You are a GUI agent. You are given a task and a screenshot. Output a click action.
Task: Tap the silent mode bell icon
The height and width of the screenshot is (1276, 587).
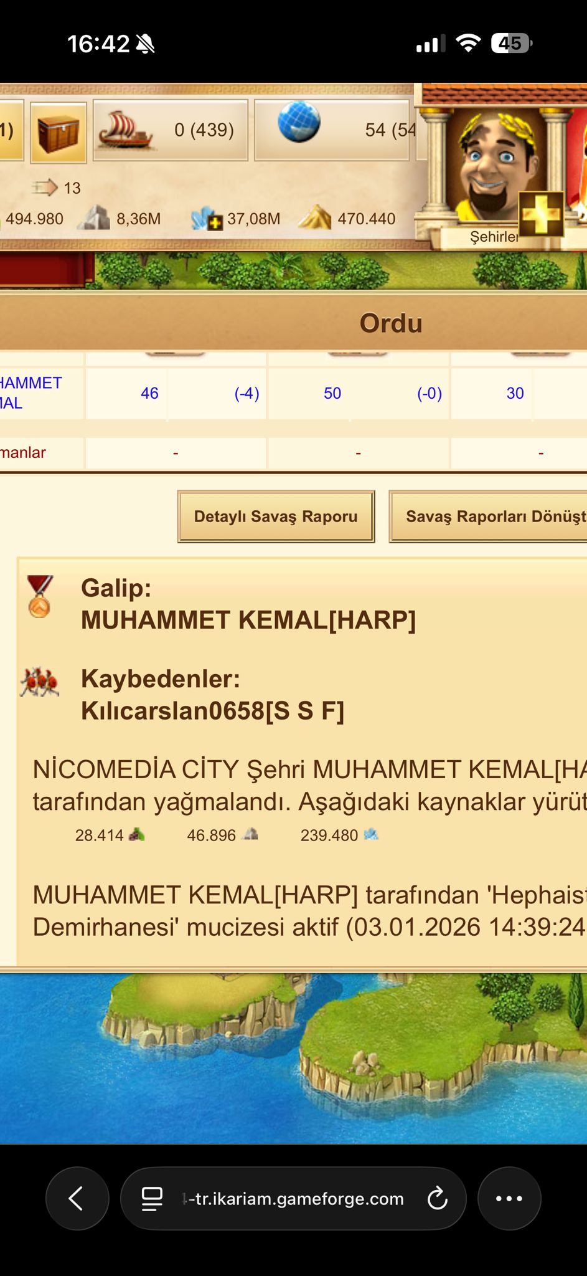(x=144, y=44)
